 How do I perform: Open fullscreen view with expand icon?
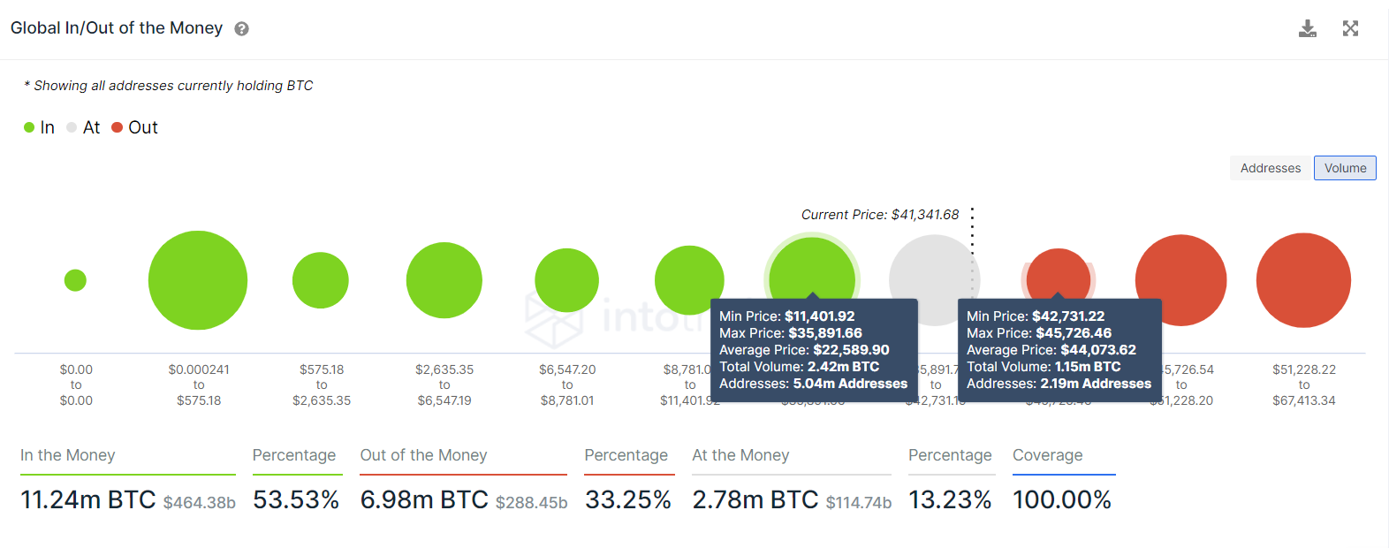(1350, 27)
